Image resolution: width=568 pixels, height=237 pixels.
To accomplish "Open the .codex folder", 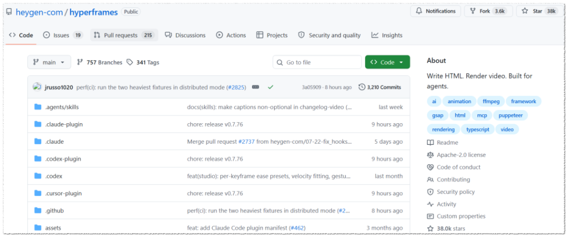I will pyautogui.click(x=54, y=176).
